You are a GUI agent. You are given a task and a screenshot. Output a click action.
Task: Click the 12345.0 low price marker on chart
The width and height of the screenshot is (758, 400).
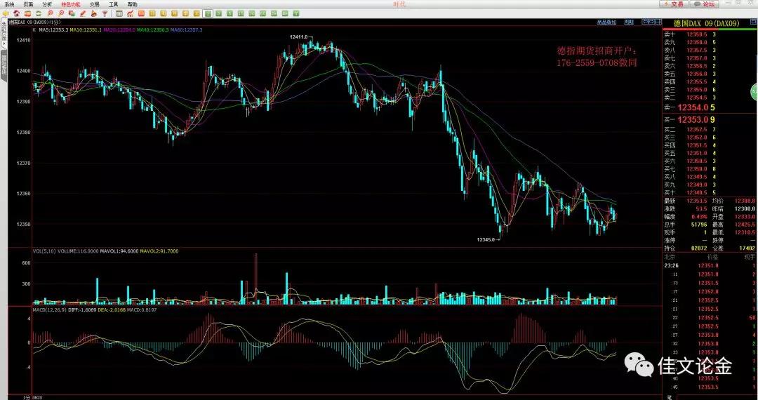coord(486,240)
